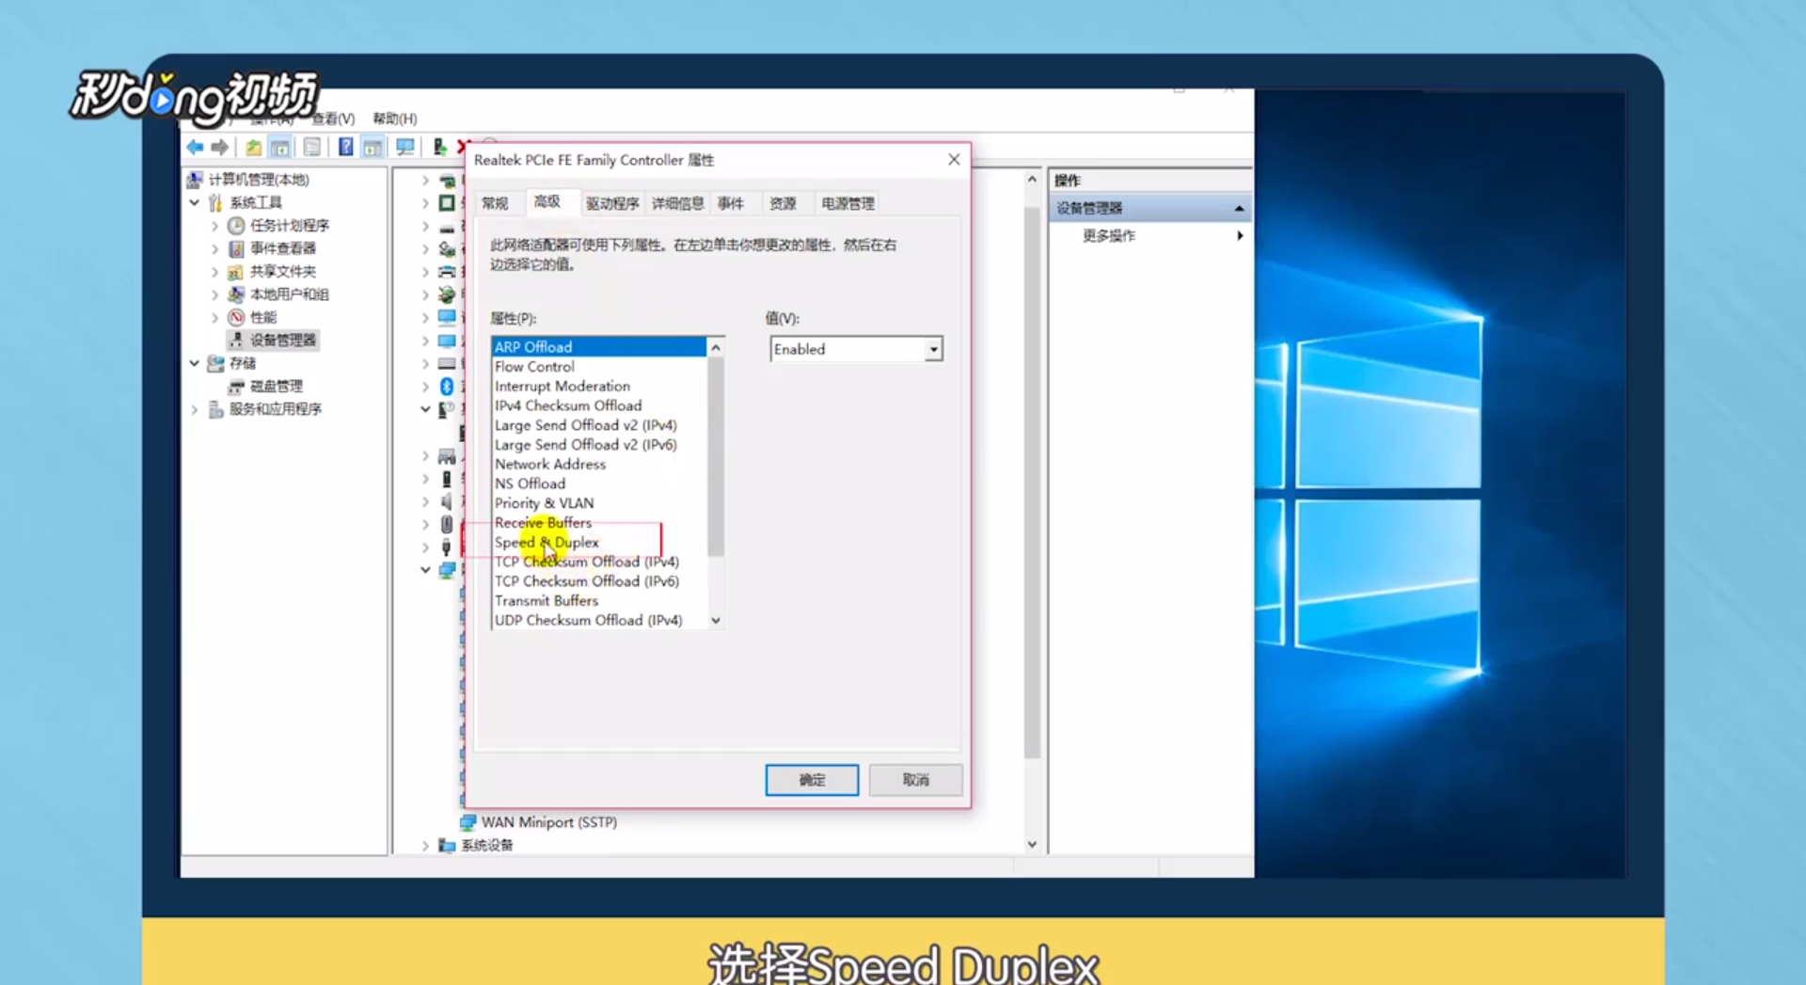Switch to the 事件 tab

pos(730,203)
